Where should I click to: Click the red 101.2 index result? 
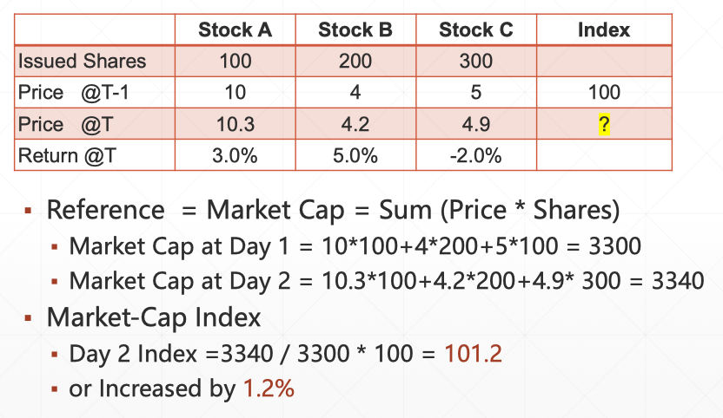click(473, 353)
